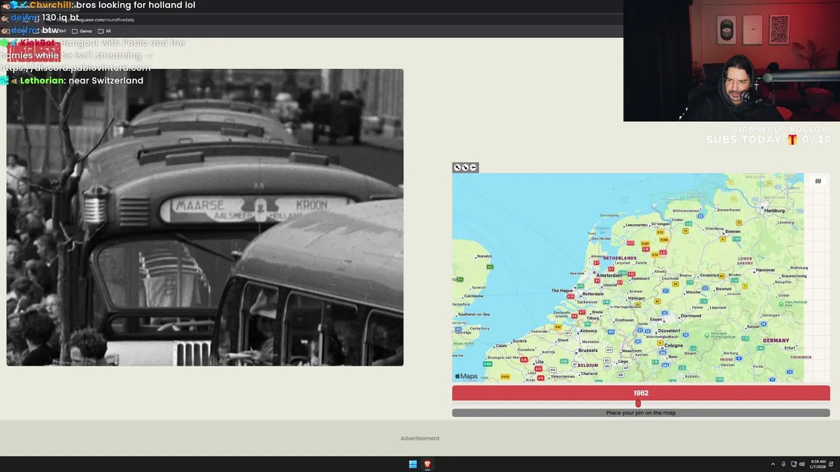Click the microphone tray icon
The height and width of the screenshot is (472, 840).
pyautogui.click(x=783, y=465)
